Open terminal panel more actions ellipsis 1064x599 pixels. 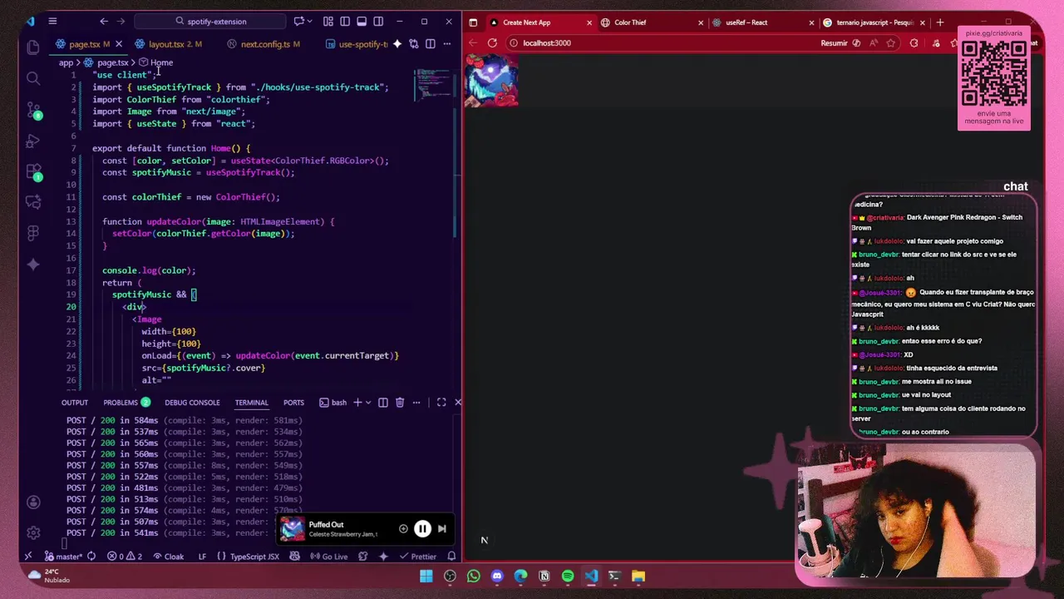417,403
